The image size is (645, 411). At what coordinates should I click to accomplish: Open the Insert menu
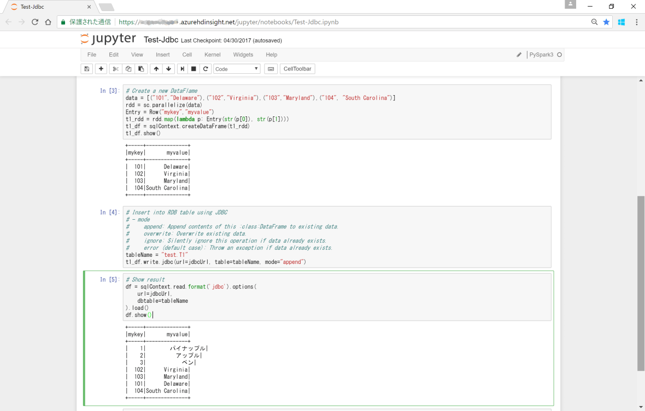click(162, 55)
